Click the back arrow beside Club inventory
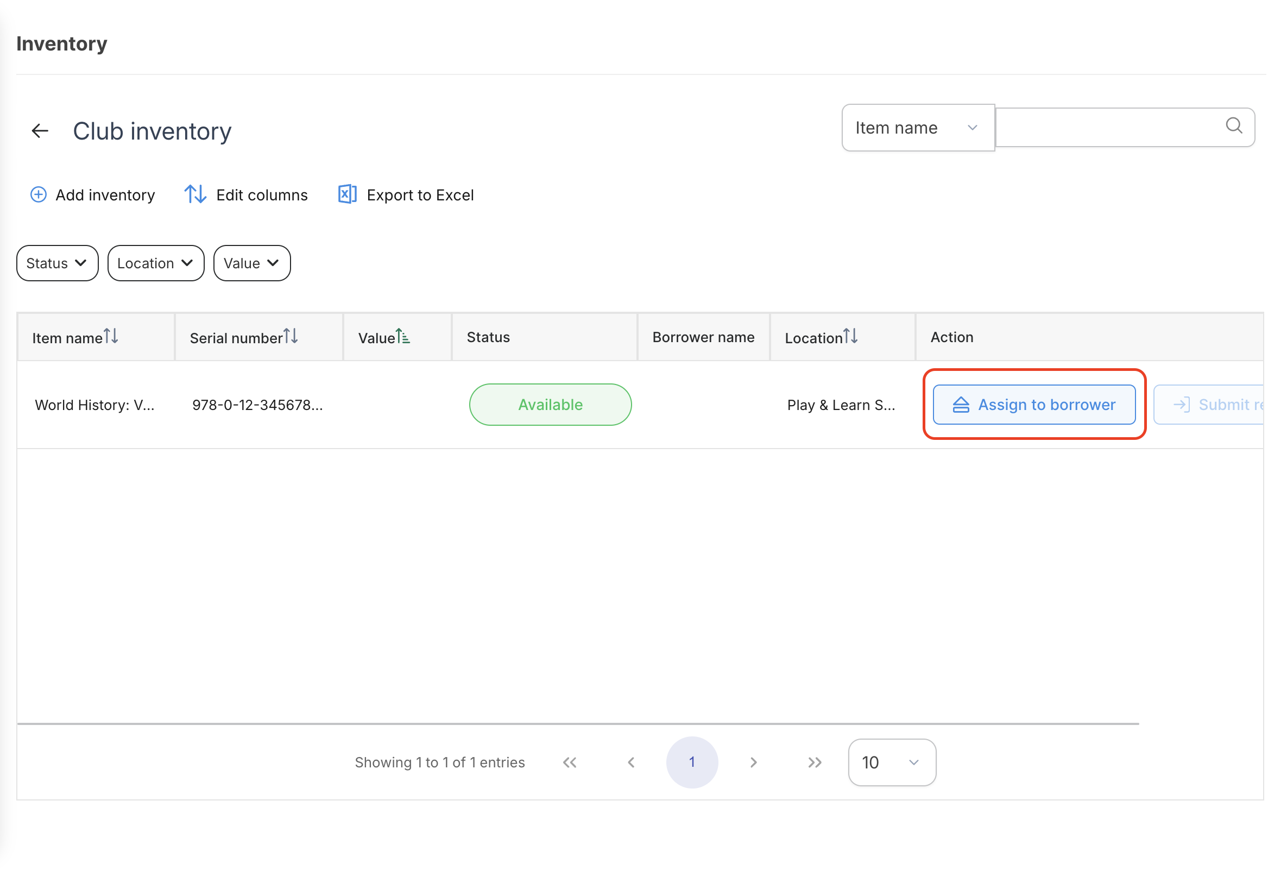 point(40,131)
